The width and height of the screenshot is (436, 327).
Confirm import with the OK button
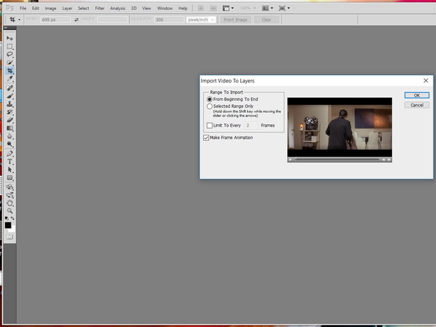coord(417,95)
